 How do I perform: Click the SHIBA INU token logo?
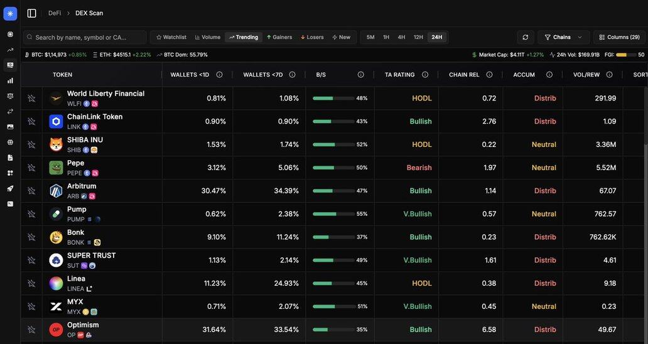tap(57, 144)
